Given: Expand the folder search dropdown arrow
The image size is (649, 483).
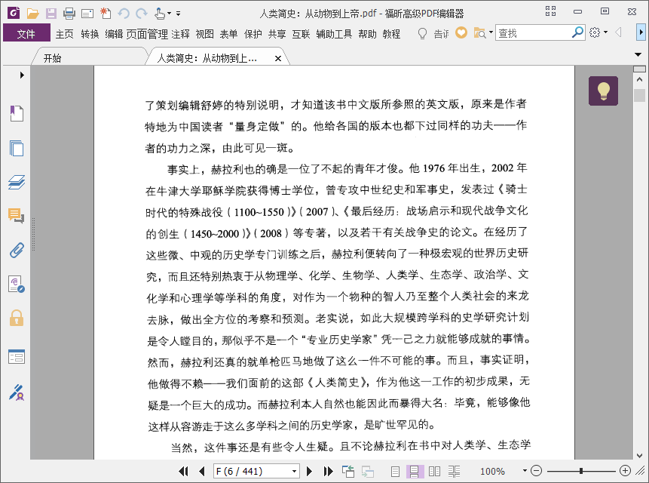Looking at the screenshot, I should 491,32.
